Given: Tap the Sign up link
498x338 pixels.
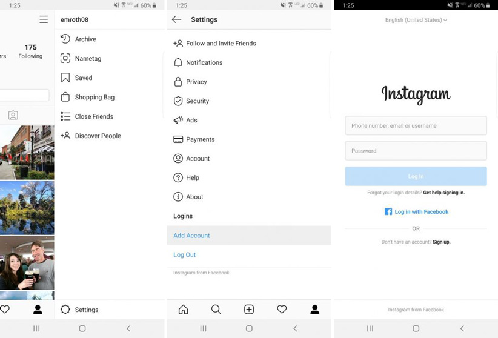Looking at the screenshot, I should coord(442,242).
